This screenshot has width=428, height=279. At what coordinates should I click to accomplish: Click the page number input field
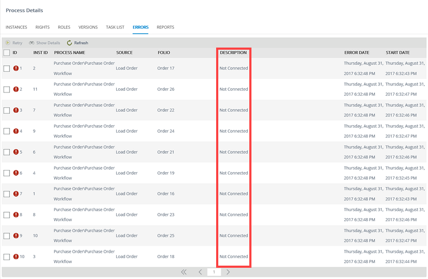(x=214, y=272)
